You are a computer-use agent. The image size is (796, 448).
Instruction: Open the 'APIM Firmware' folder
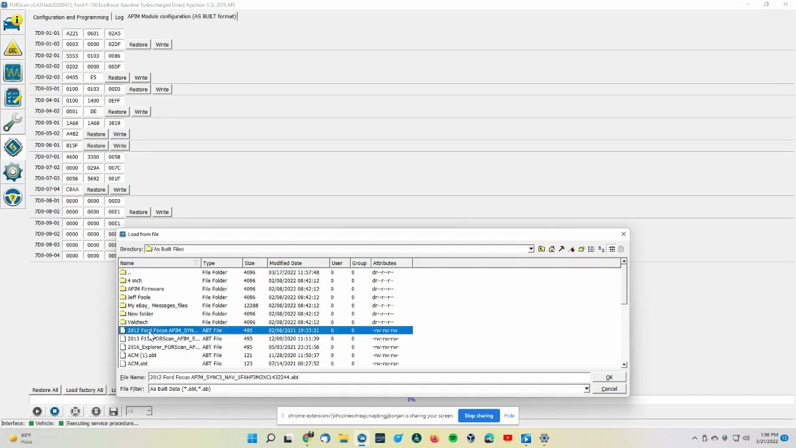pyautogui.click(x=146, y=289)
